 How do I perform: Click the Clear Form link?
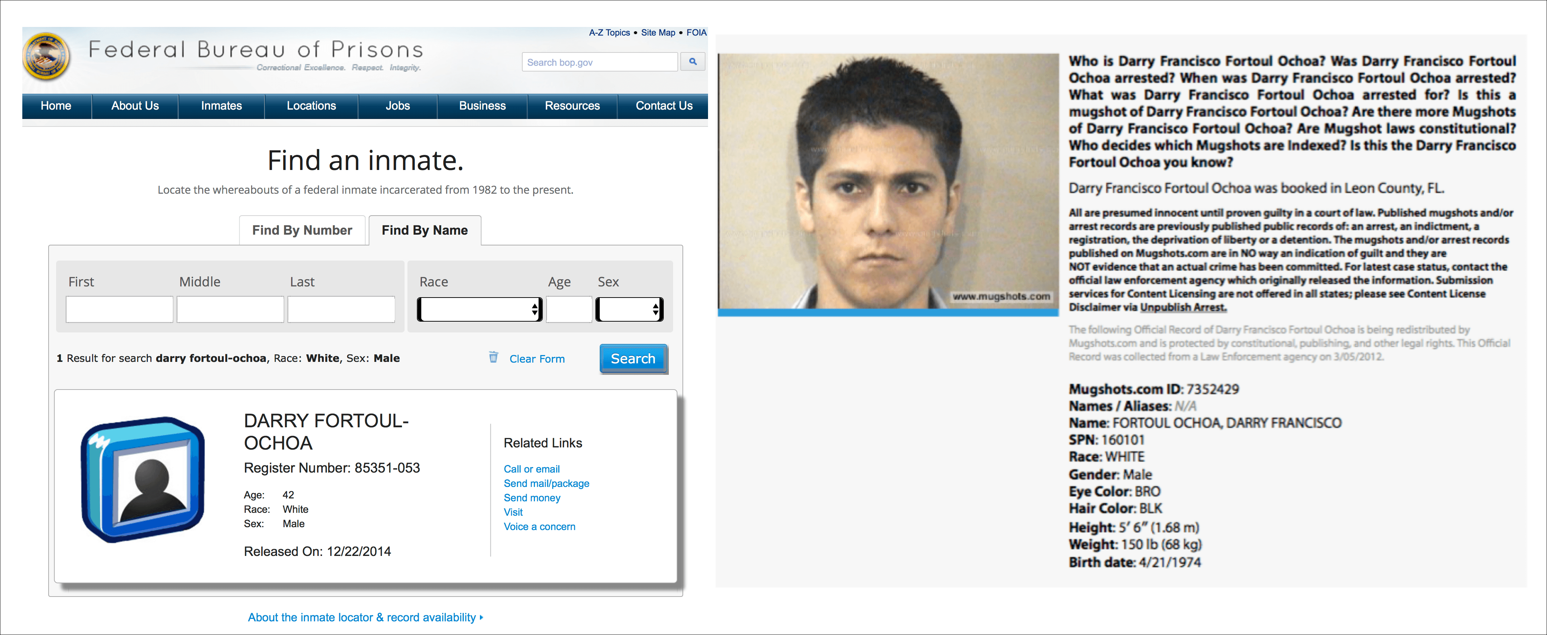[x=537, y=359]
